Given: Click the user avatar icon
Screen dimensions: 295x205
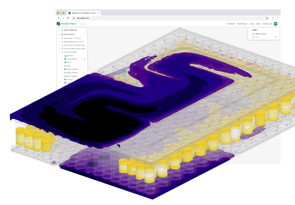Looking at the screenshot, I should click(x=276, y=24).
